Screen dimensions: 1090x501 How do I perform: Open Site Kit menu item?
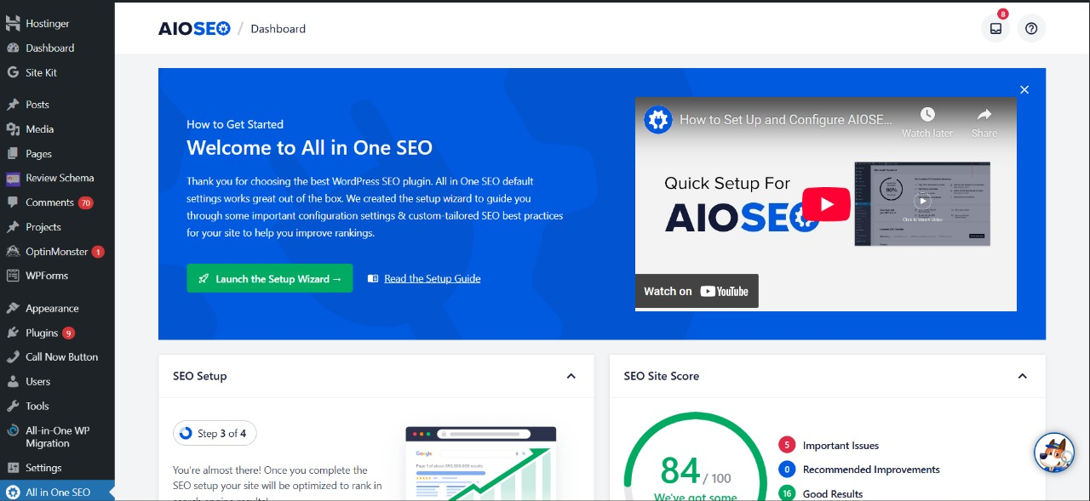click(x=57, y=73)
